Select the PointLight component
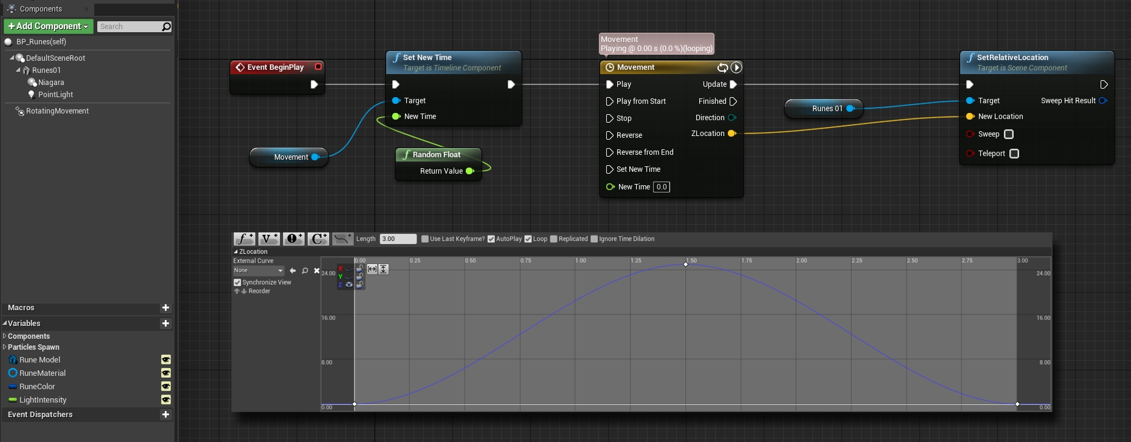The height and width of the screenshot is (442, 1131). [x=55, y=95]
